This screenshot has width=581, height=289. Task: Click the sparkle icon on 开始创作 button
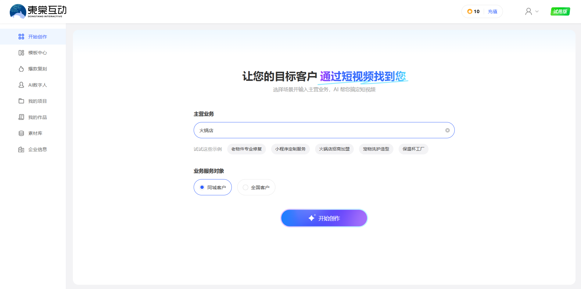[x=312, y=218]
